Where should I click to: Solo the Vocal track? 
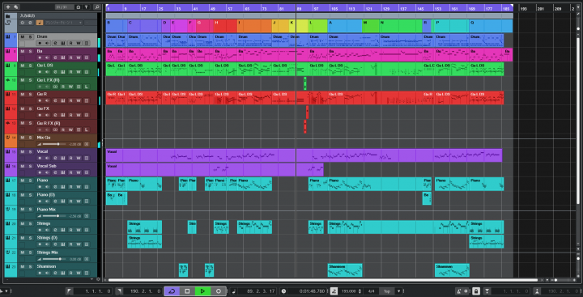[30, 151]
